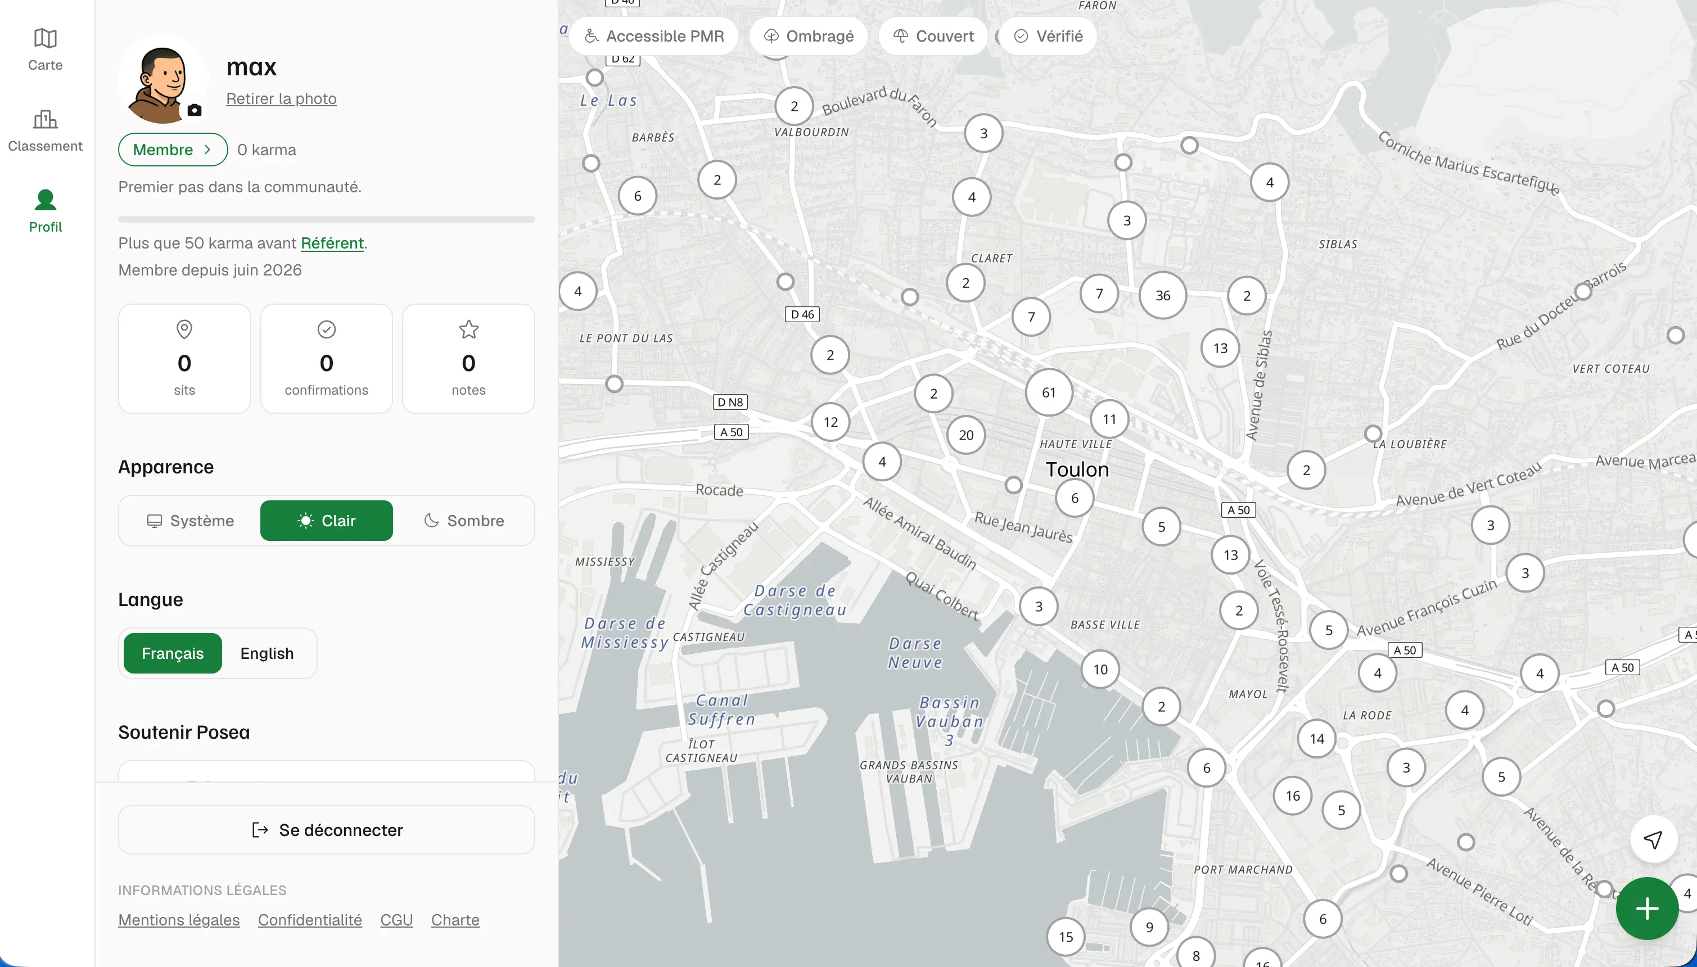Open the cluster marker showing 14
This screenshot has width=1697, height=967.
[x=1317, y=739]
